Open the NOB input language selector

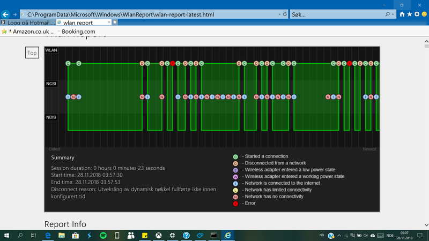tap(390, 235)
